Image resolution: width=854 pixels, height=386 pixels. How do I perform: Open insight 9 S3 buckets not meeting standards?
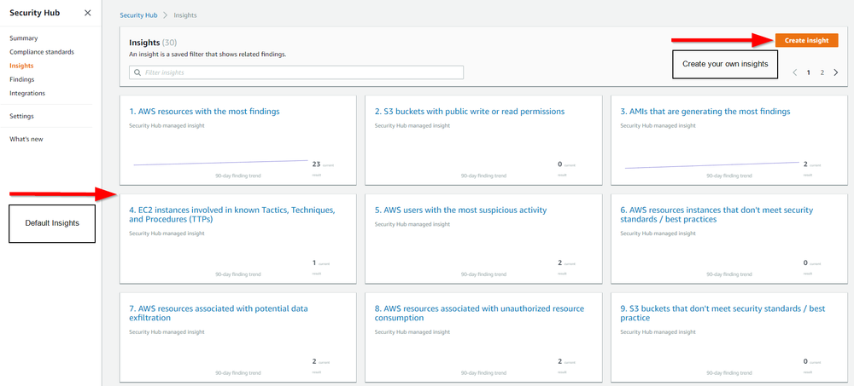click(722, 314)
